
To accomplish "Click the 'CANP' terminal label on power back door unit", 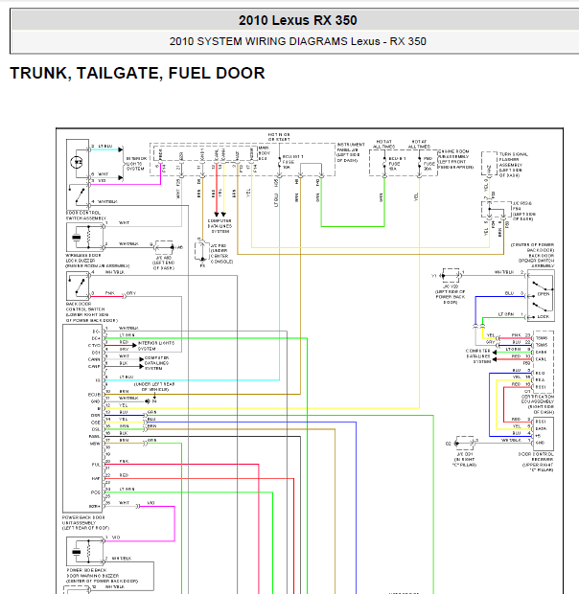I will [94, 366].
